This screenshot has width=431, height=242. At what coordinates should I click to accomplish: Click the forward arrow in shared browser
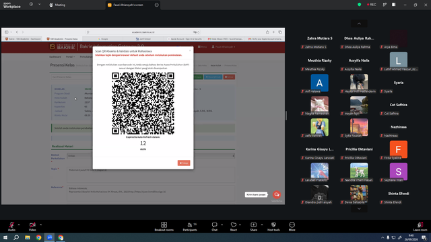23,32
